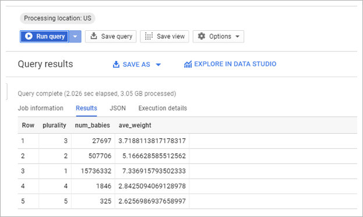Viewport: 363px width, 217px height.
Task: Click the Save query button label
Action: tap(117, 36)
